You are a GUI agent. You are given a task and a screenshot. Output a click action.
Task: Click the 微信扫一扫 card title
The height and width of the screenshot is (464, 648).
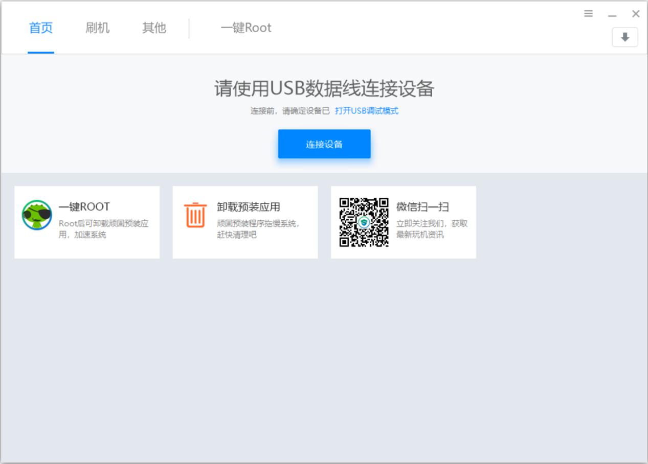point(422,207)
